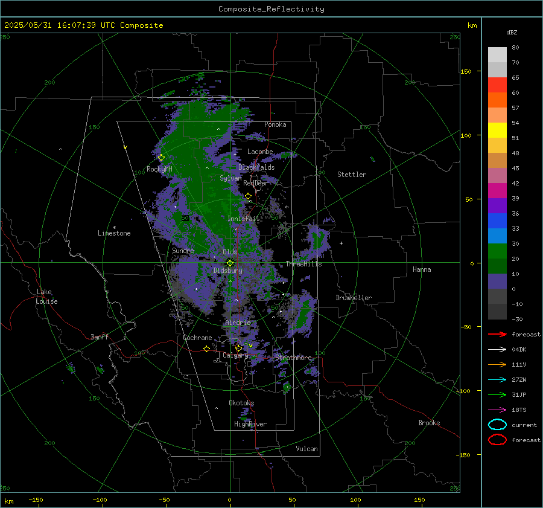Select the Brooks map label
This screenshot has width=543, height=508.
click(x=429, y=423)
